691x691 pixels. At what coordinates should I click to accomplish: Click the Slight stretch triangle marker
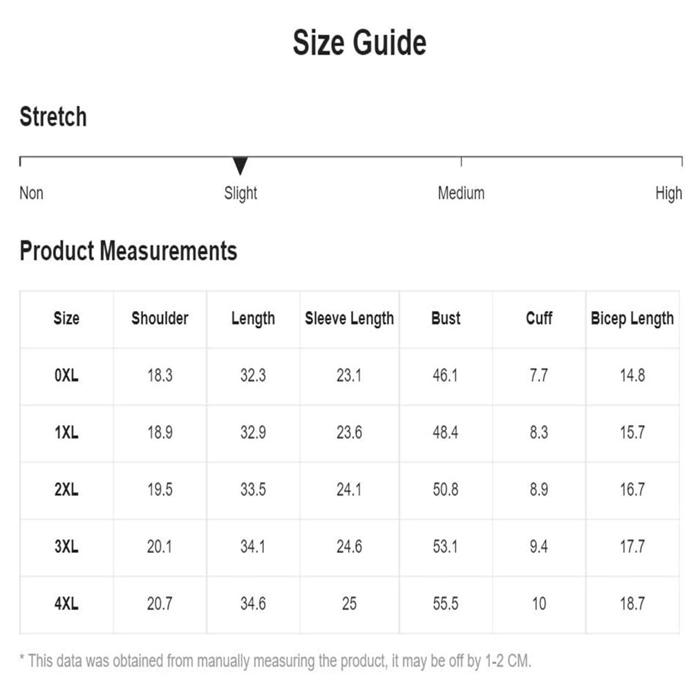pos(240,166)
